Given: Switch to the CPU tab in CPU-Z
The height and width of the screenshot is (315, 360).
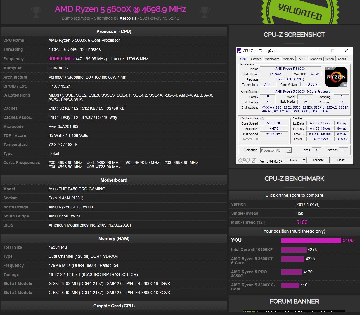Looking at the screenshot, I should pos(243,59).
